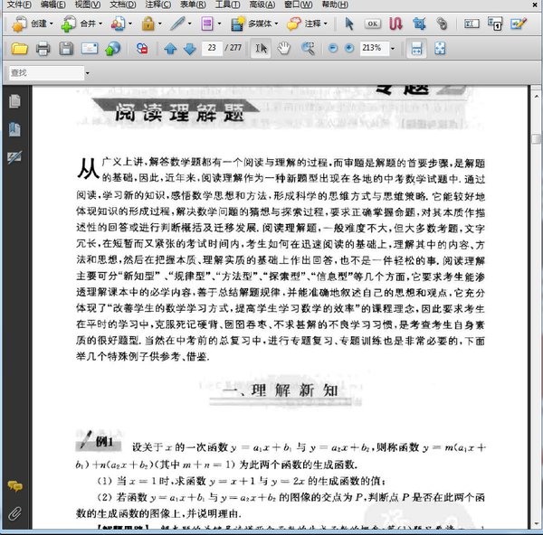This screenshot has height=535, width=543.
Task: Open the Attachments paperclip panel
Action: click(14, 514)
